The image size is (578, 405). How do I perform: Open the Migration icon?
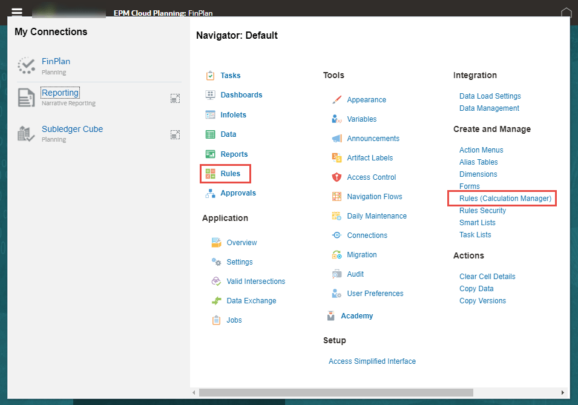tap(338, 254)
